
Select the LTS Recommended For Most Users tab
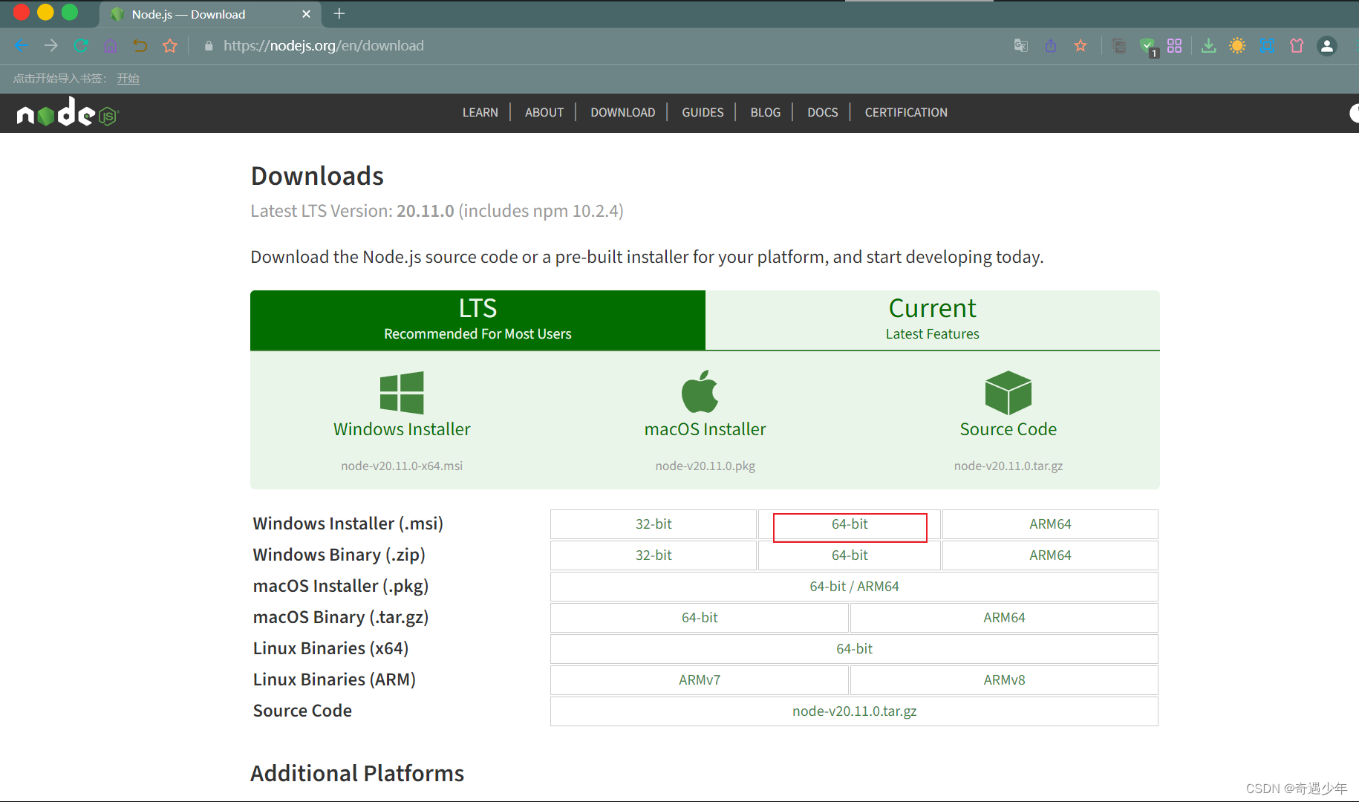point(478,320)
